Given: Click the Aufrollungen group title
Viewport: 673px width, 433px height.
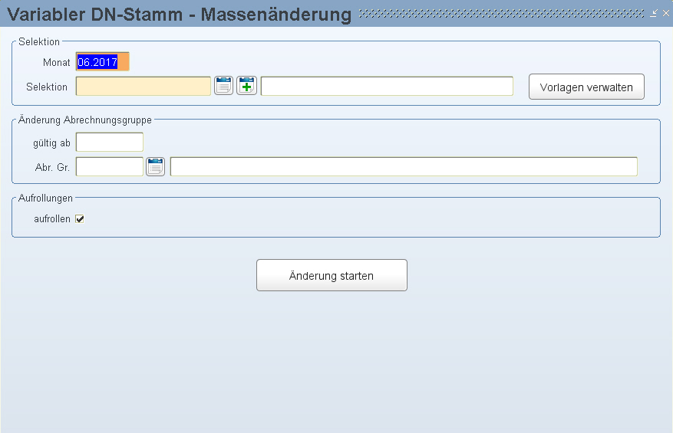Looking at the screenshot, I should [45, 198].
